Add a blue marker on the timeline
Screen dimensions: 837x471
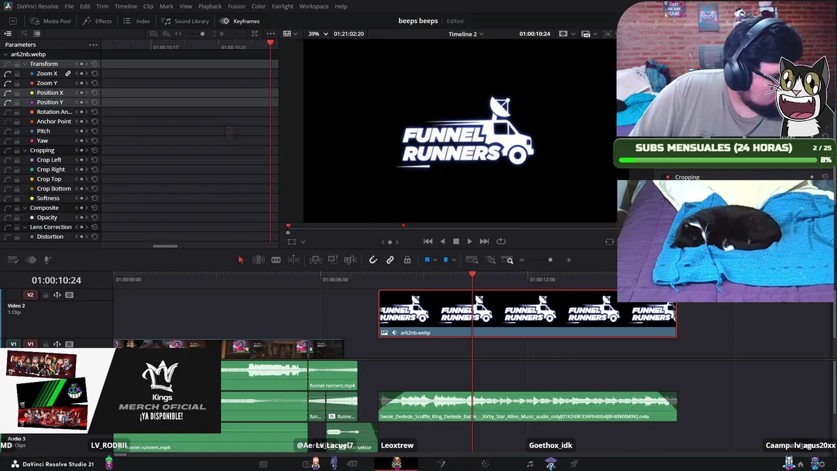446,260
